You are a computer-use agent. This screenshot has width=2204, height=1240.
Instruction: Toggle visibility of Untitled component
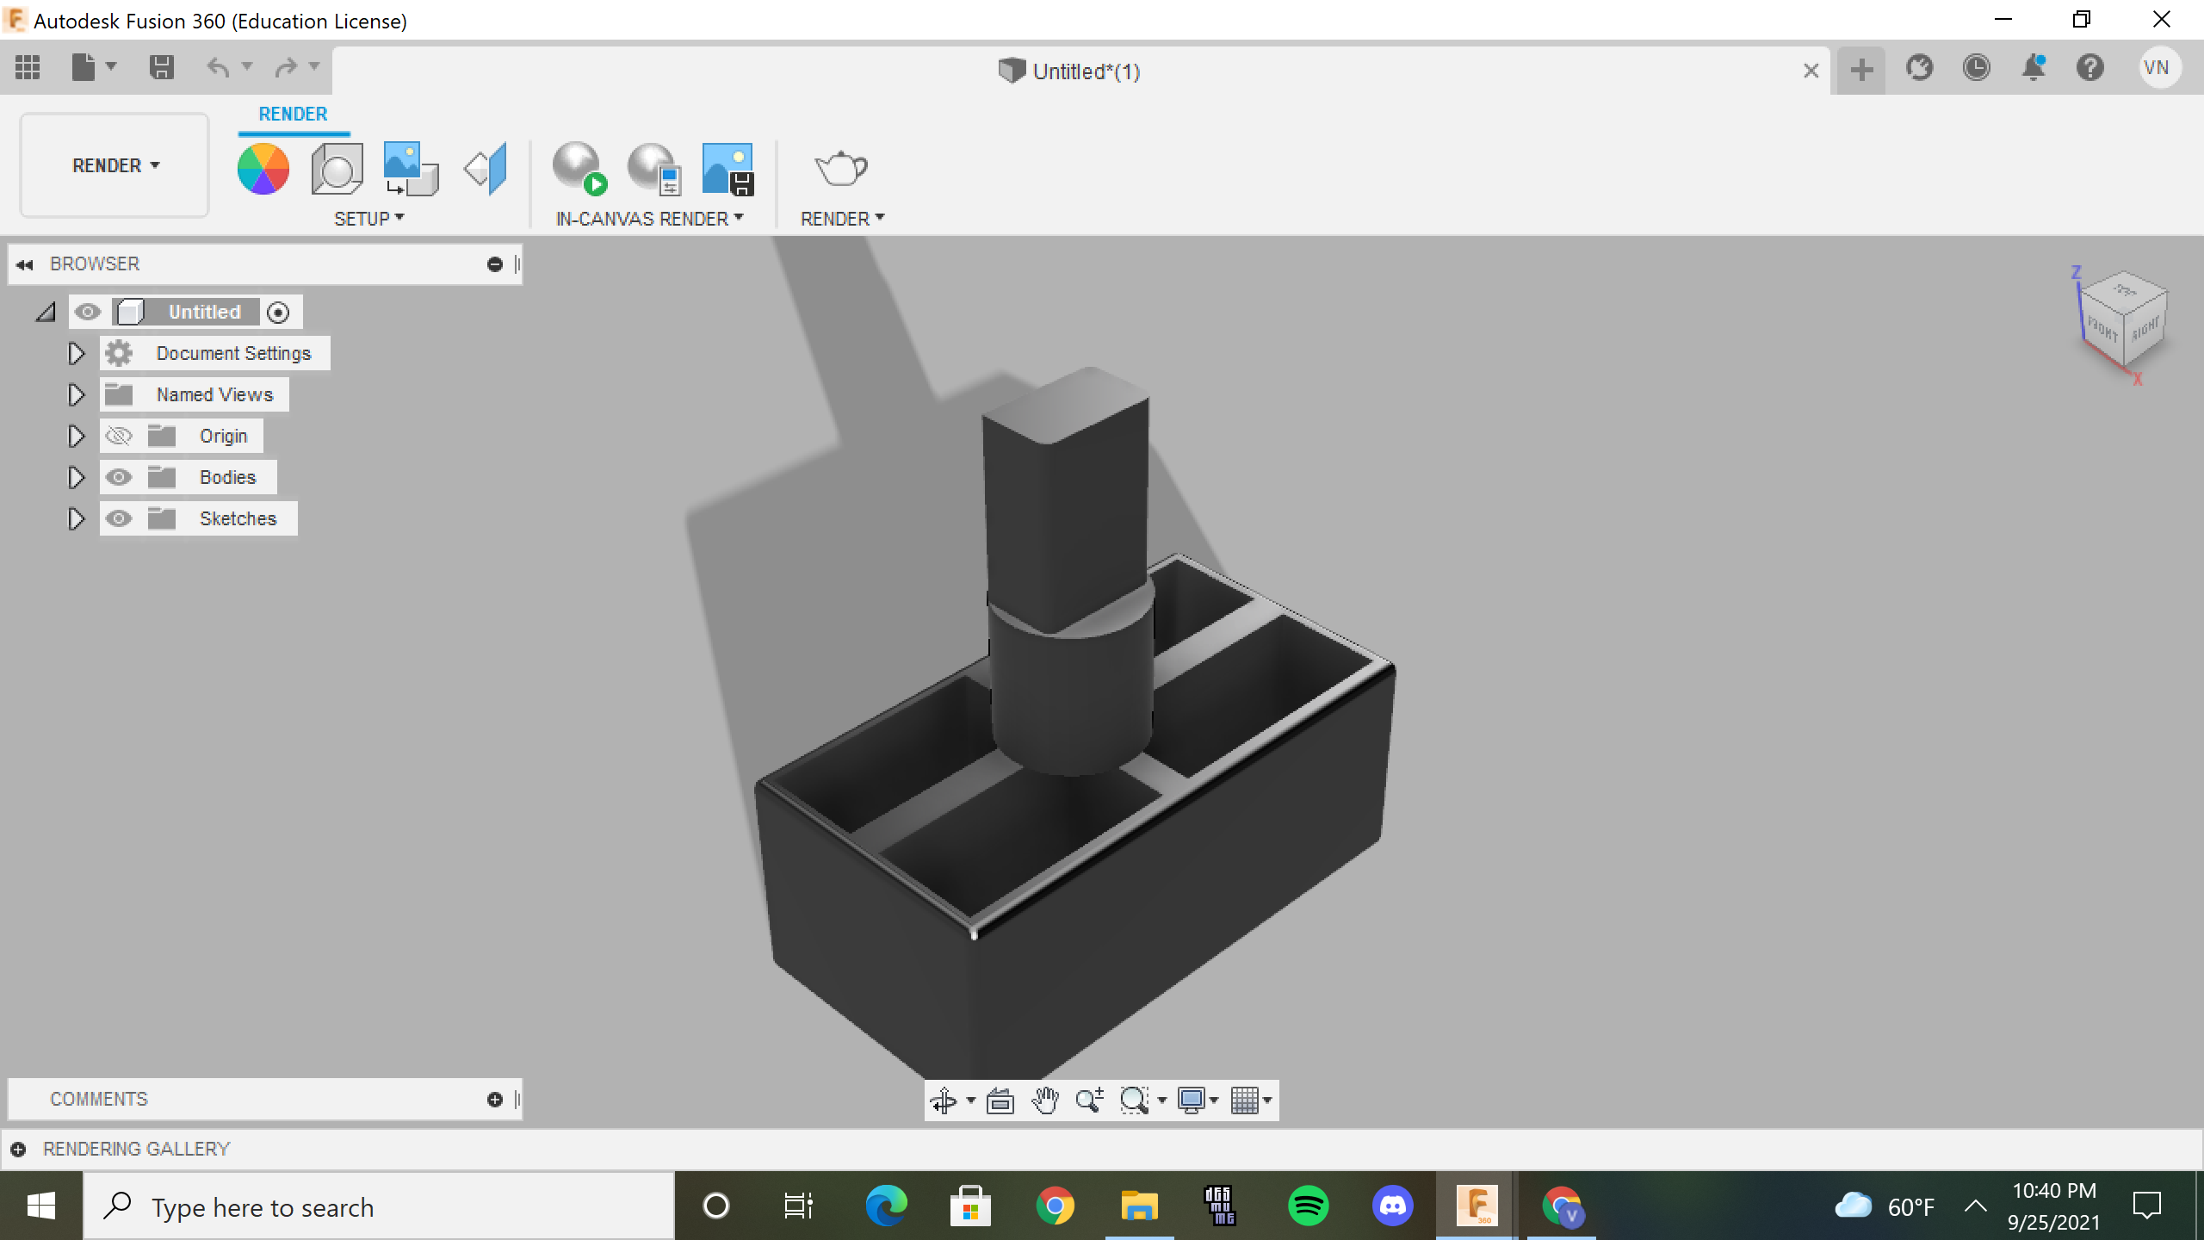[87, 312]
